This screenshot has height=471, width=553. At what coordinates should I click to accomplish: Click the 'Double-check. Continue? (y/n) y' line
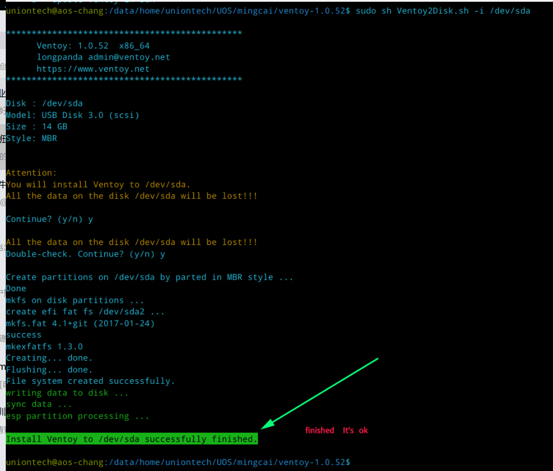[x=86, y=254]
